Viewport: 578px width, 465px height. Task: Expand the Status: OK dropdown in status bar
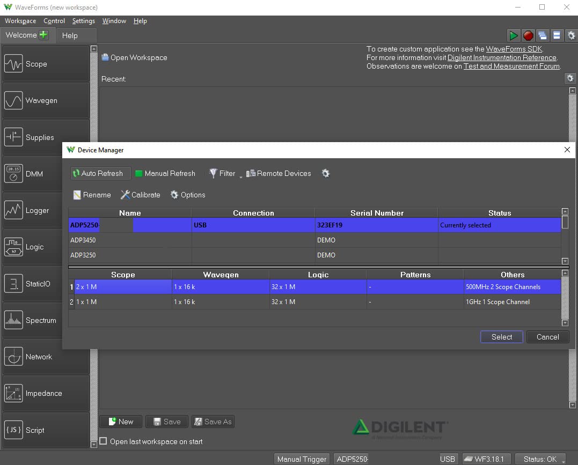[540, 459]
